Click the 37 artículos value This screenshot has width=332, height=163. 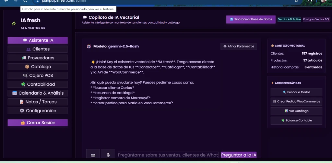click(x=313, y=60)
